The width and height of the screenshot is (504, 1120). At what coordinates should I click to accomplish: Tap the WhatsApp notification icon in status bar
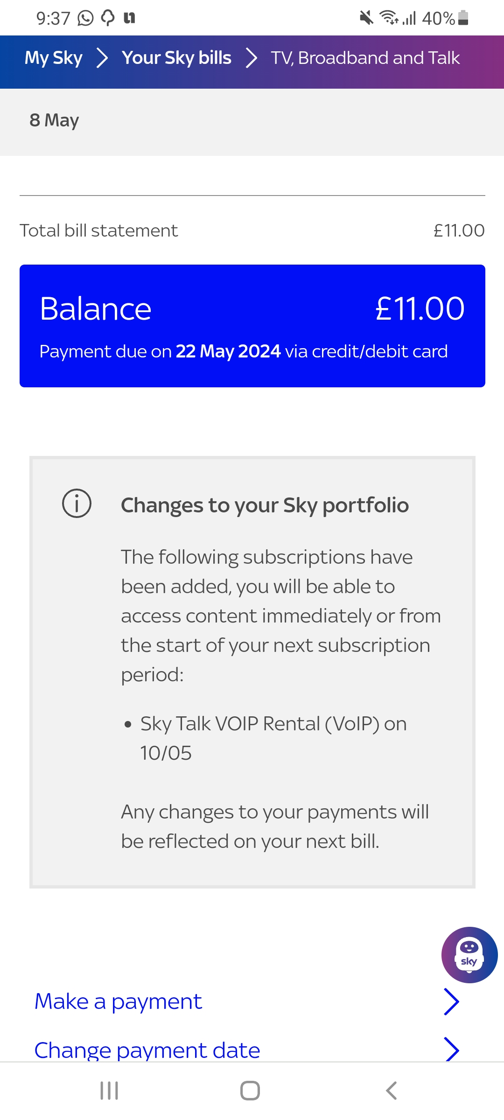85,18
